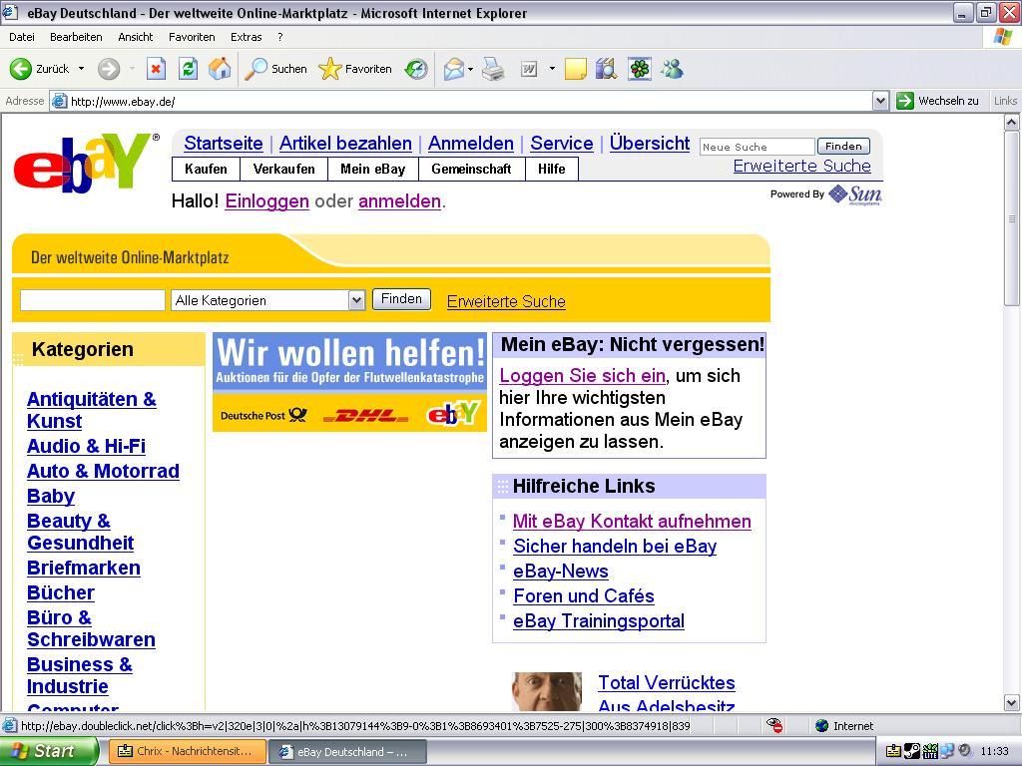Click the Finden button next to Neue Suche
The height and width of the screenshot is (766, 1022).
pyautogui.click(x=843, y=146)
